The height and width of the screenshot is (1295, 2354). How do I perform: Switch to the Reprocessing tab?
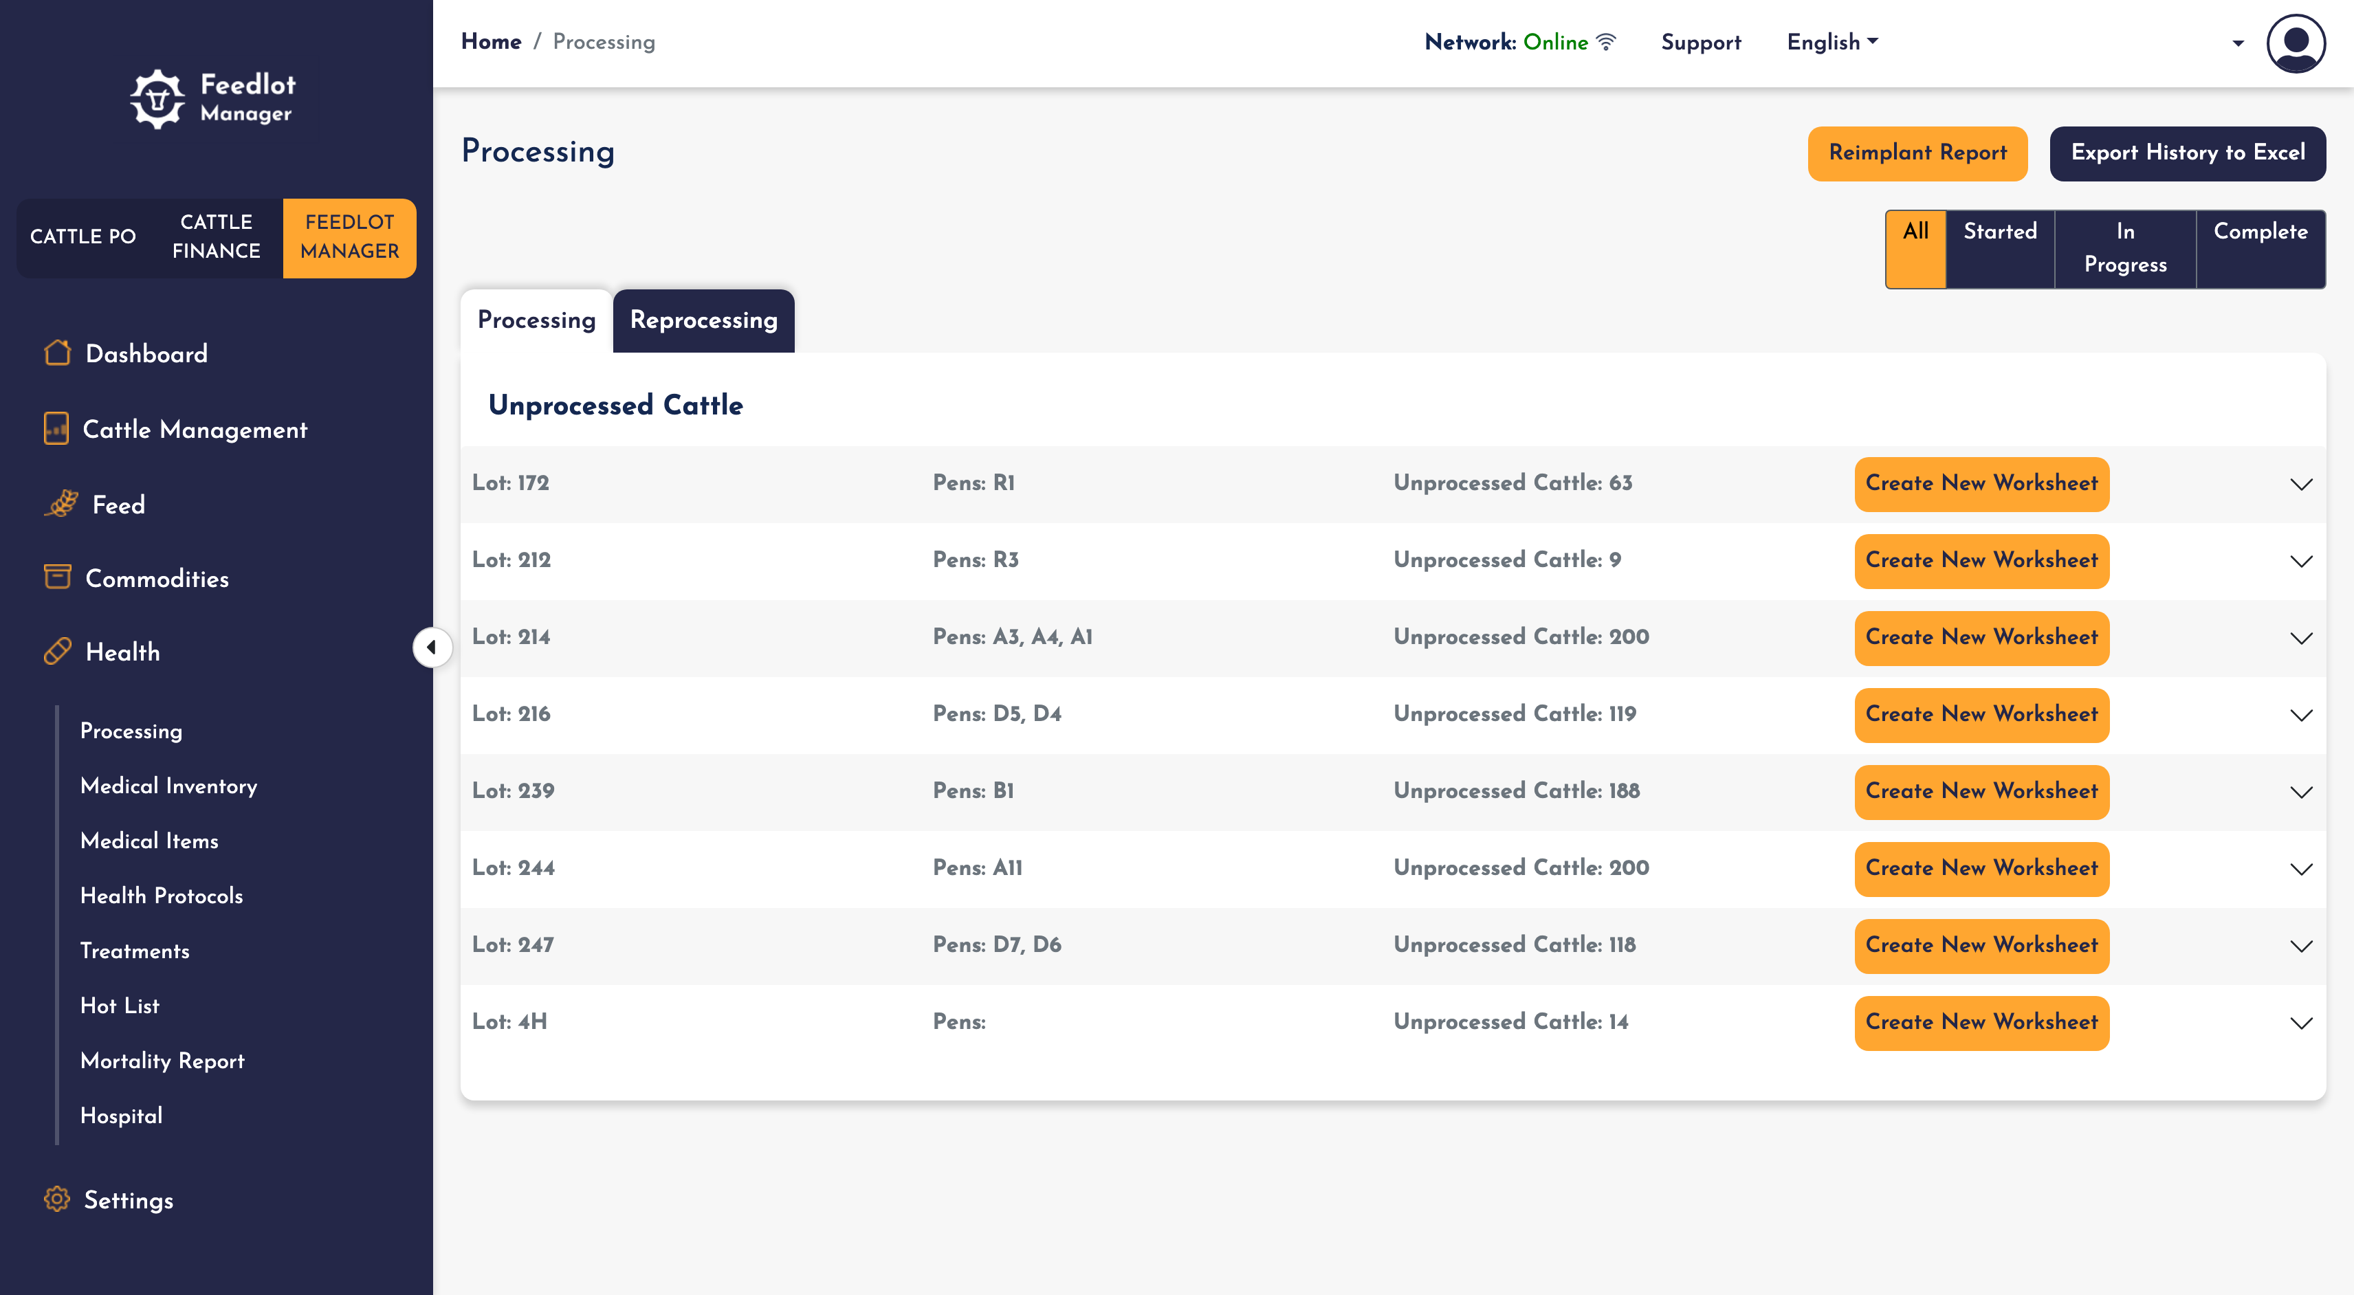(x=703, y=321)
